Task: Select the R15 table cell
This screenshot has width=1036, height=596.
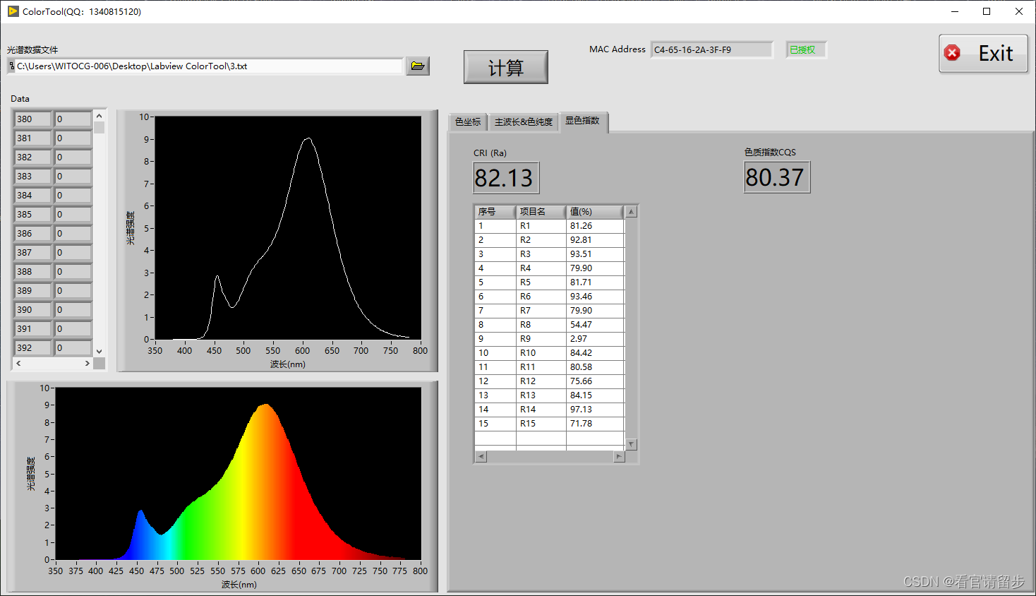Action: tap(541, 424)
